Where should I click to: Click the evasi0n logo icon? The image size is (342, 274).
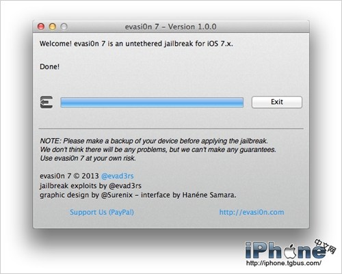pyautogui.click(x=47, y=102)
